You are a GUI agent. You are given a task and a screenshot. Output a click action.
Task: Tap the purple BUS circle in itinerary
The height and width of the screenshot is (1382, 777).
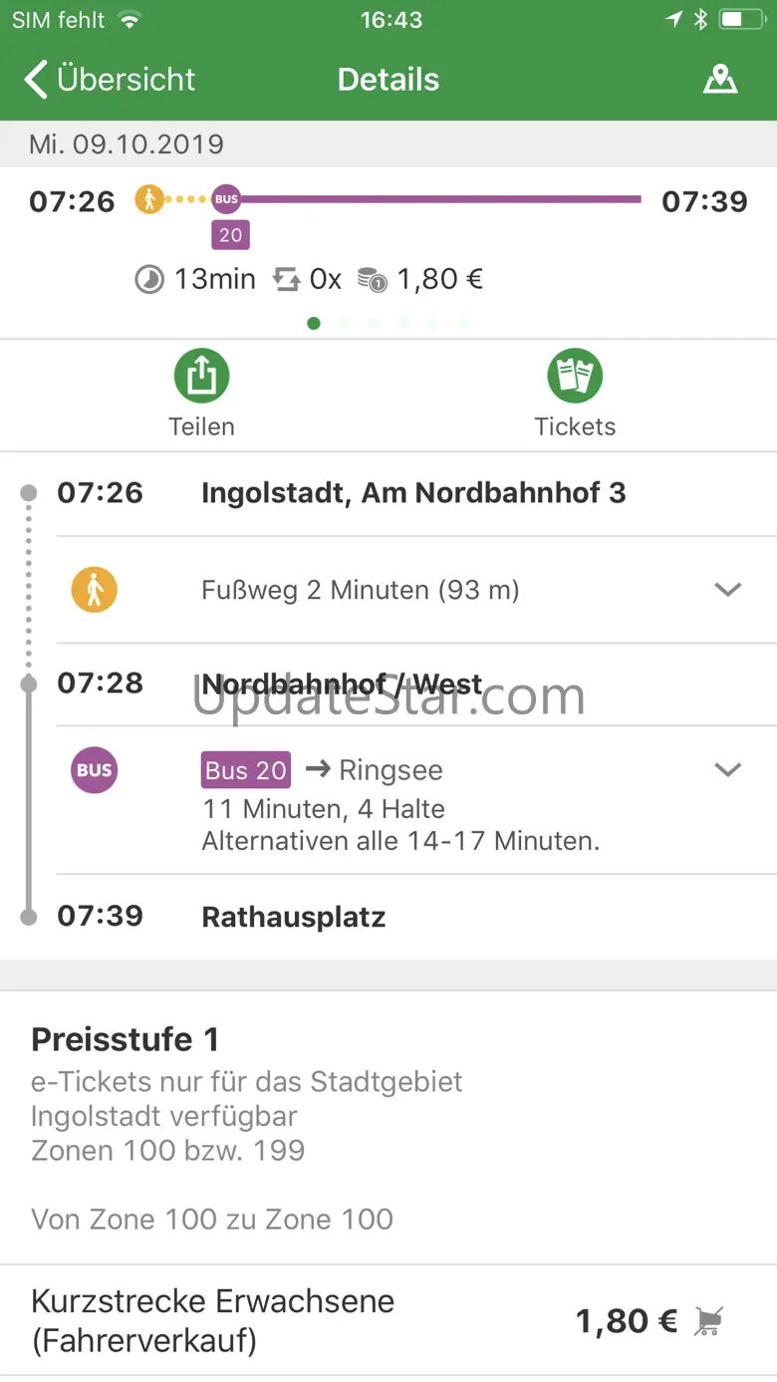(x=94, y=770)
